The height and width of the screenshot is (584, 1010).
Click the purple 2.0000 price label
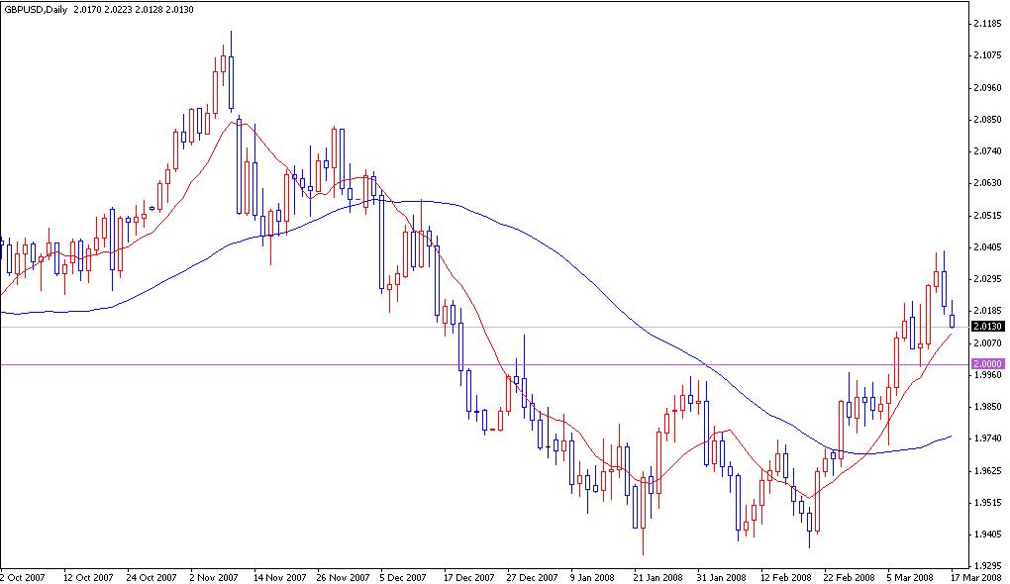point(988,364)
